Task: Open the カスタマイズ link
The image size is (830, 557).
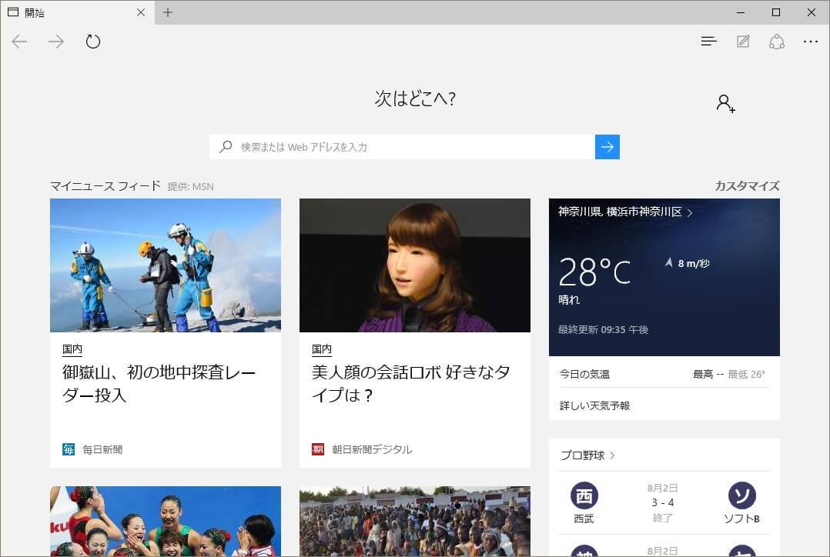Action: coord(747,185)
